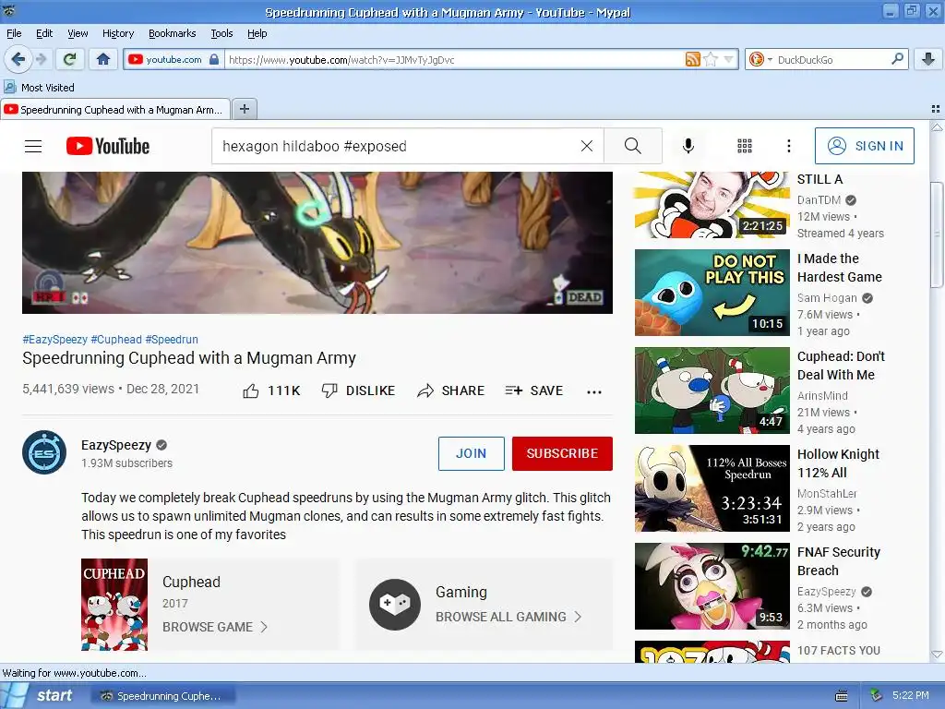Image resolution: width=945 pixels, height=709 pixels.
Task: Open the EazySpeezy channel avatar
Action: point(44,452)
